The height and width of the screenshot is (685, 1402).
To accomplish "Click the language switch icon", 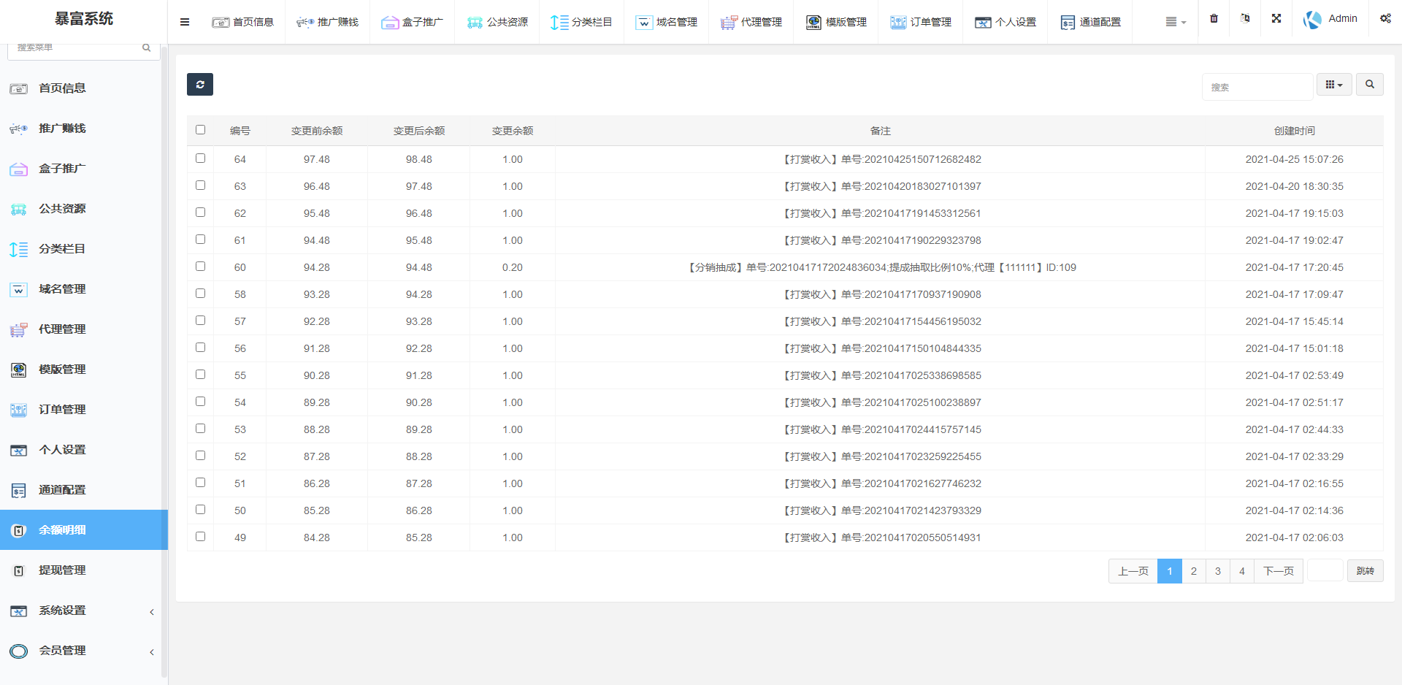I will 1245,19.
